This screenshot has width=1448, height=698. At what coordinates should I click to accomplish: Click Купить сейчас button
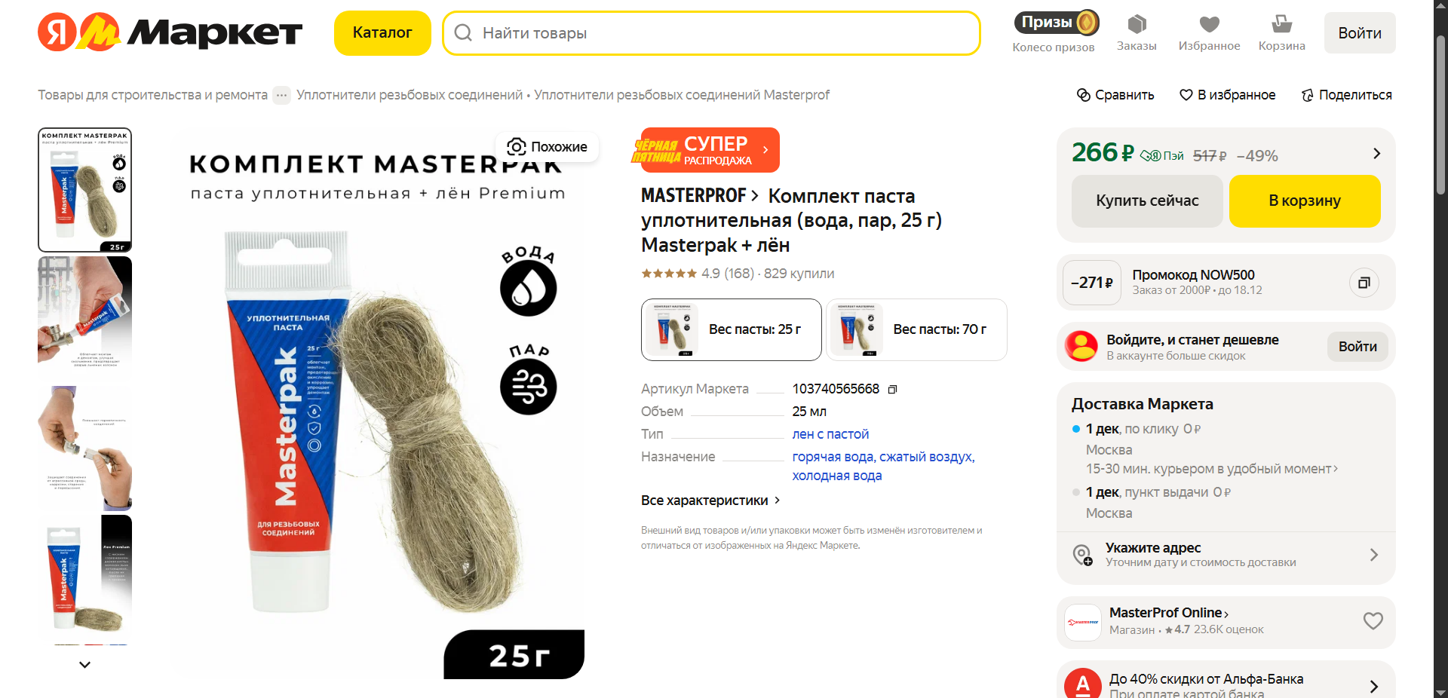tap(1147, 201)
